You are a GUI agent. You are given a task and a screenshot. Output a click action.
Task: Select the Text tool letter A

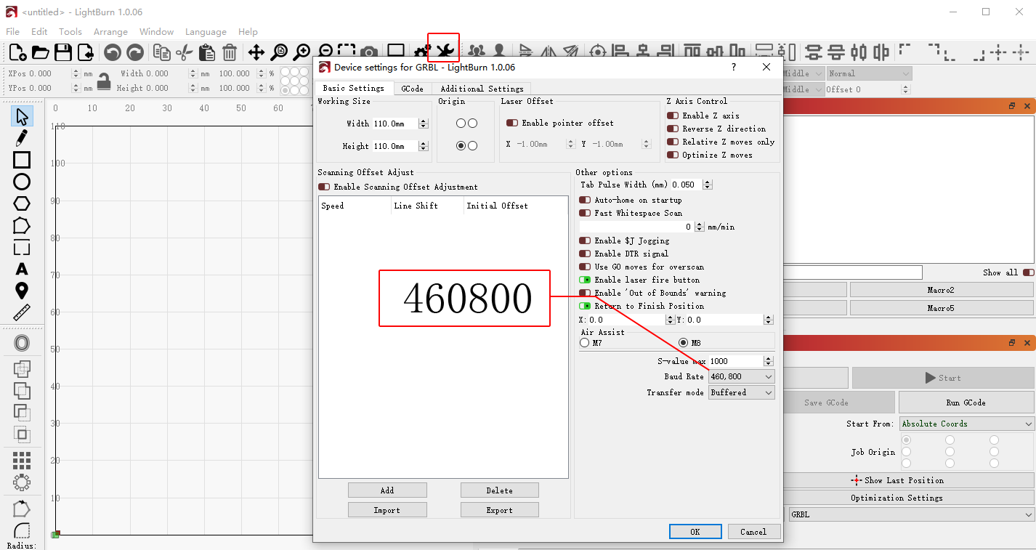(22, 270)
